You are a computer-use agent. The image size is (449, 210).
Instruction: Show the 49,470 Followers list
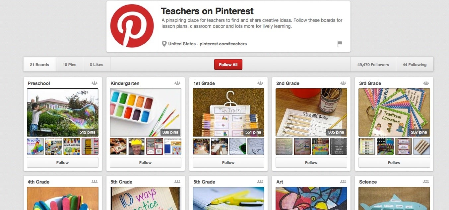(x=373, y=64)
